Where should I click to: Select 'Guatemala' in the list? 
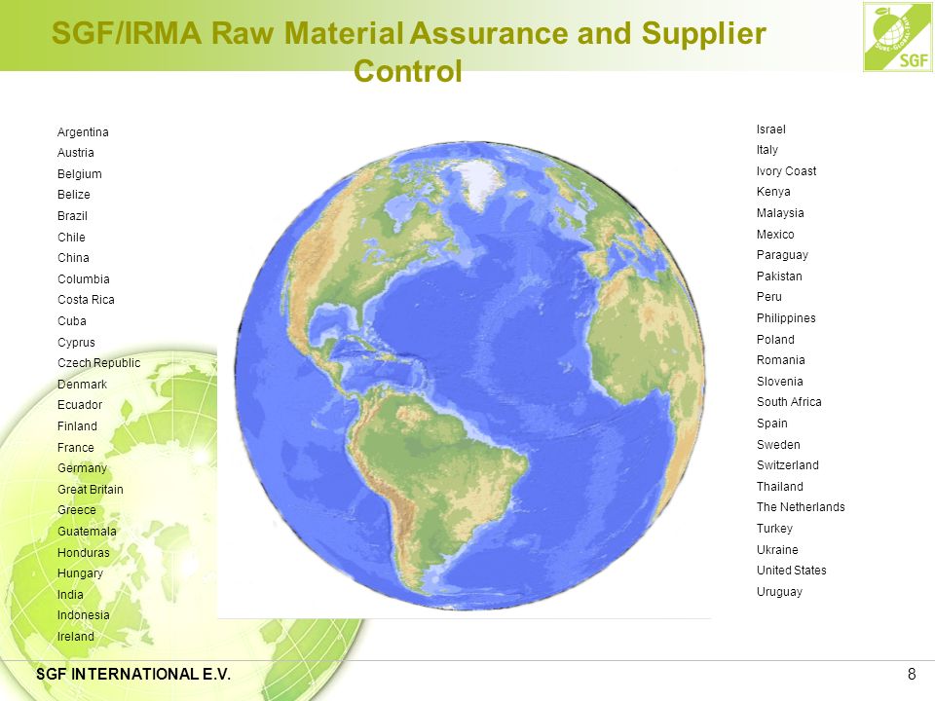tap(87, 532)
